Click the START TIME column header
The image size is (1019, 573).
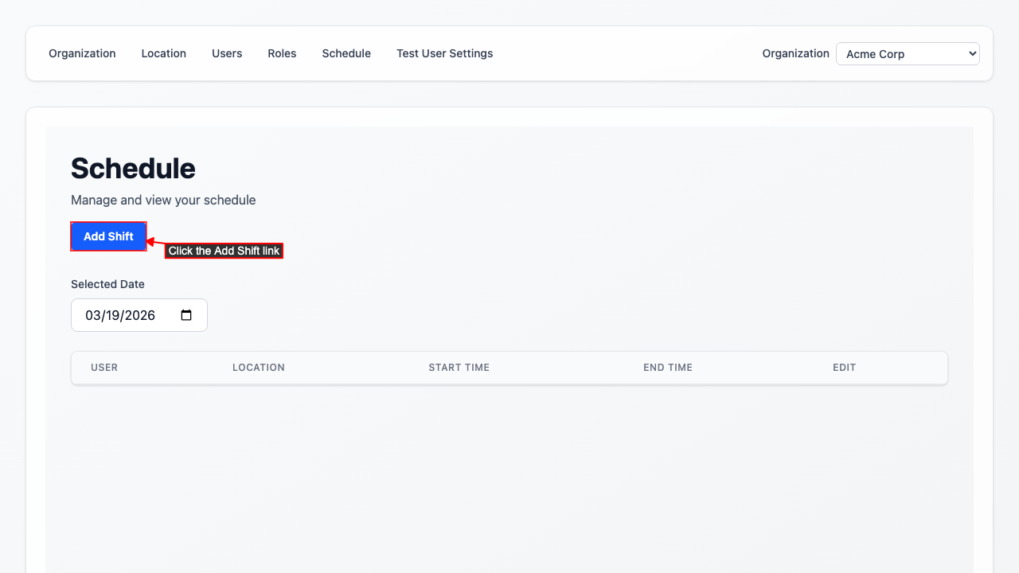(x=459, y=367)
